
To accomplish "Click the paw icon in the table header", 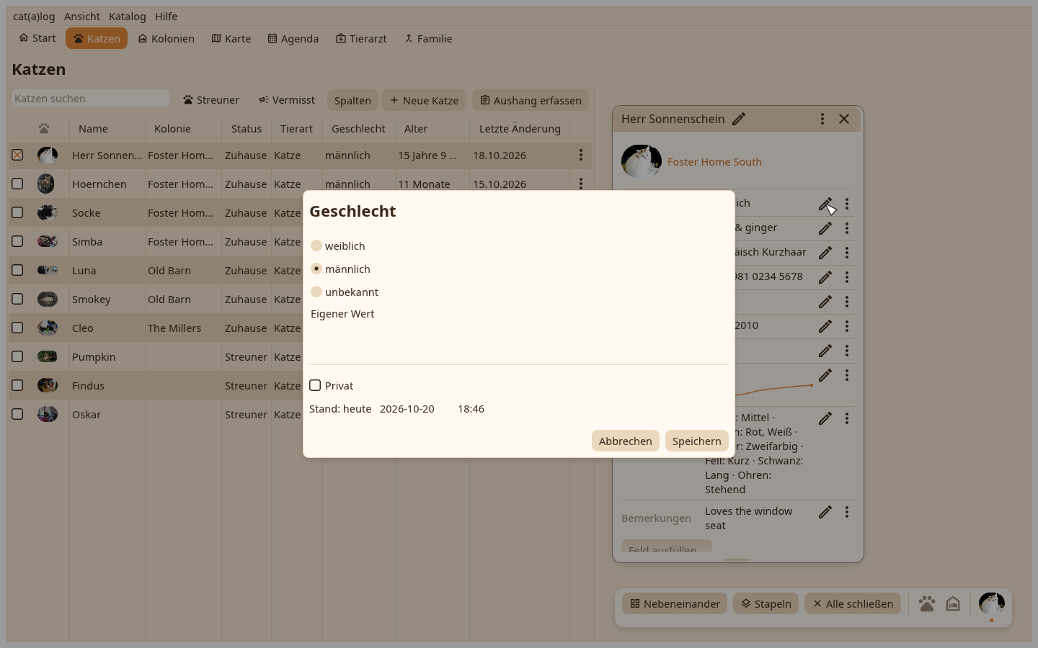I will 44,129.
